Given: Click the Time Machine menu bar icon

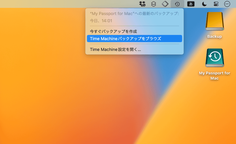Looking at the screenshot, I should [177, 4].
